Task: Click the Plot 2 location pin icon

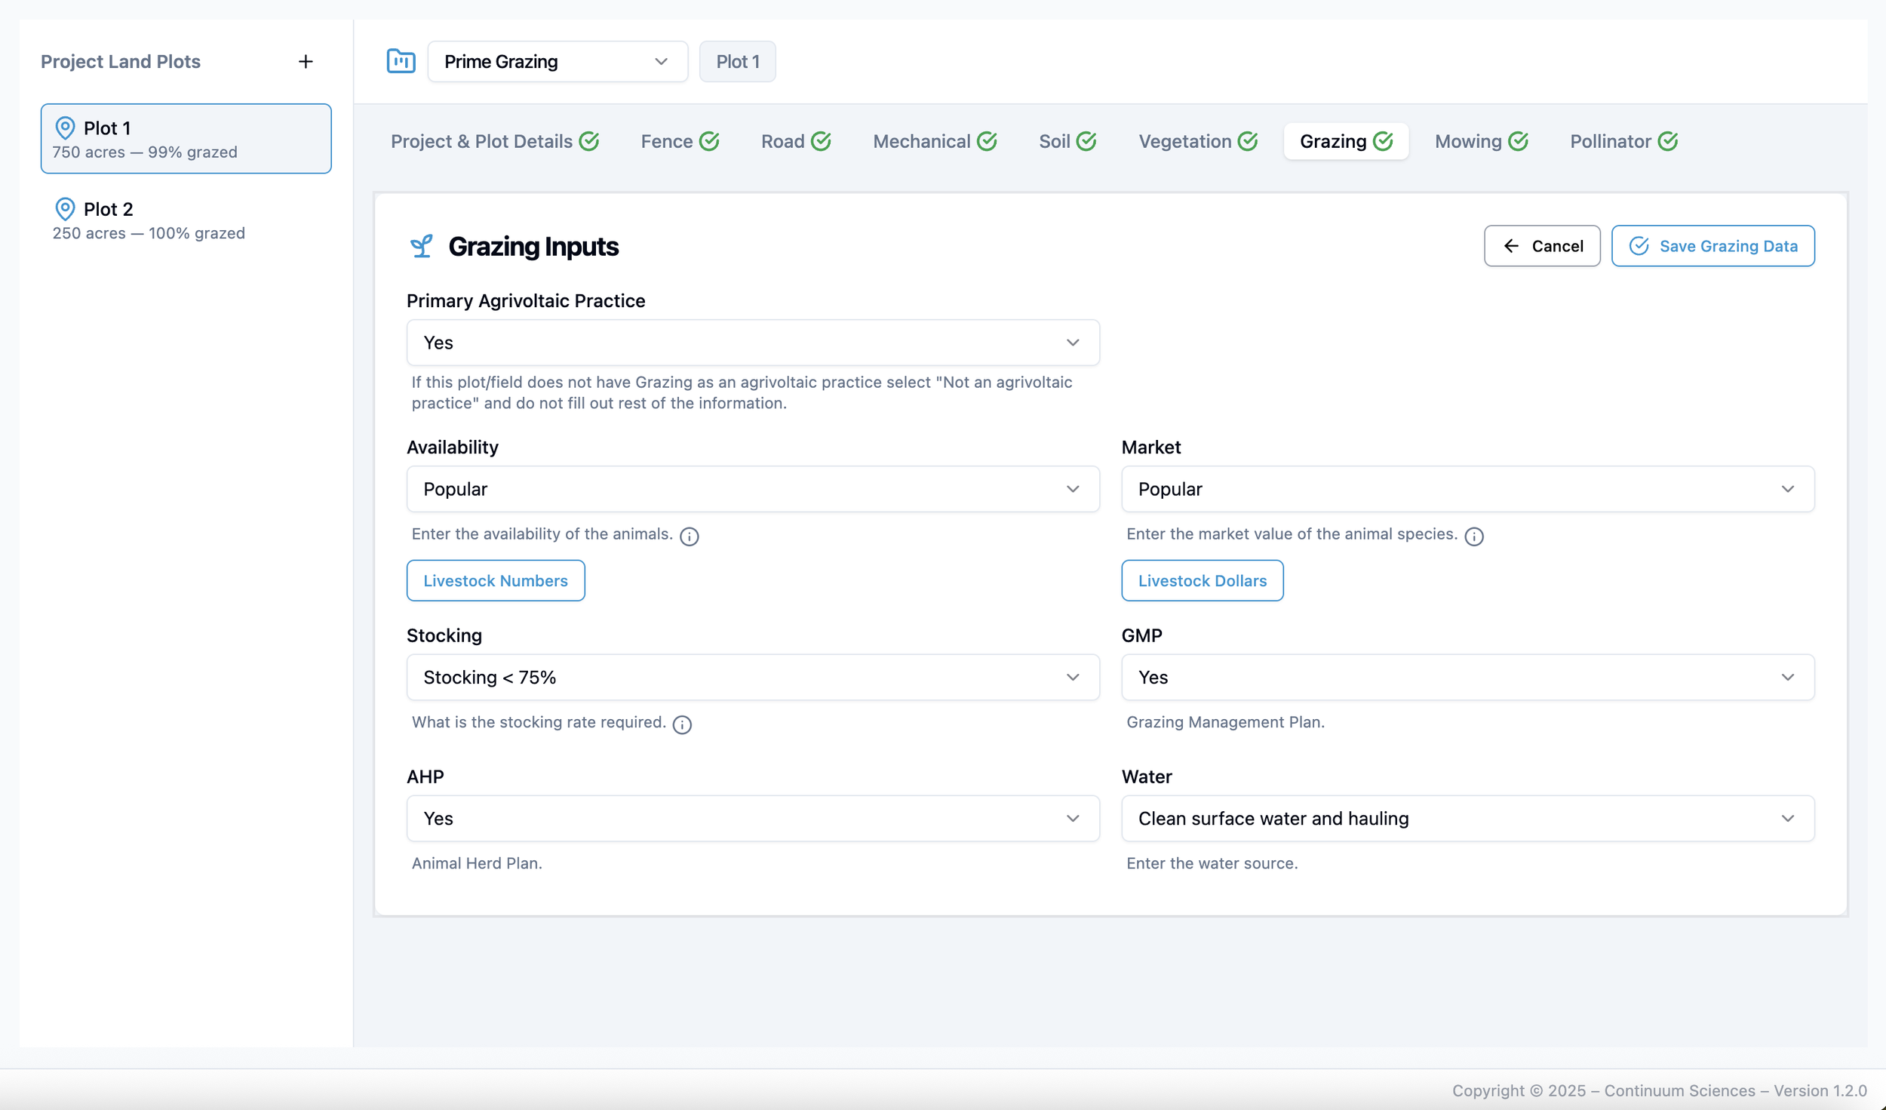Action: pos(66,209)
